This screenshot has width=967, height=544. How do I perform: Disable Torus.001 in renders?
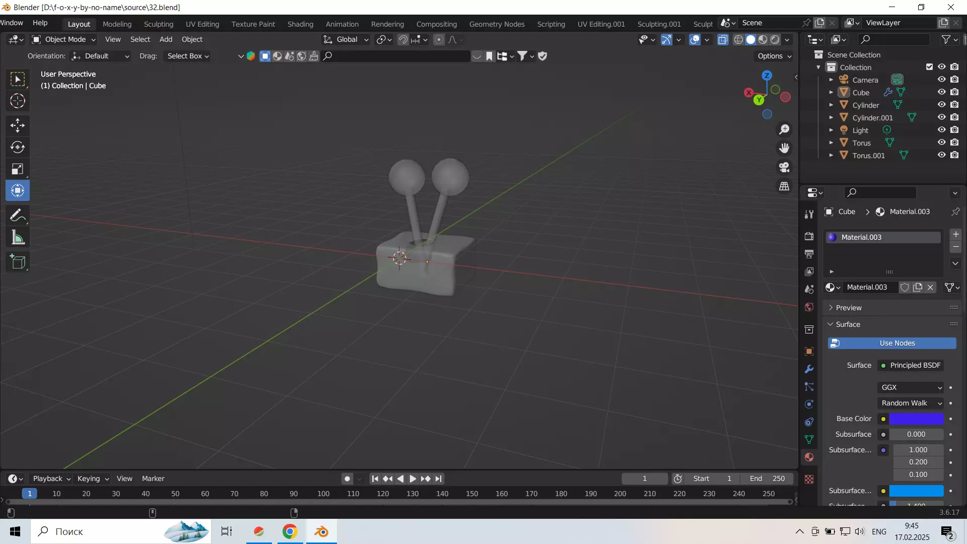pyautogui.click(x=954, y=155)
